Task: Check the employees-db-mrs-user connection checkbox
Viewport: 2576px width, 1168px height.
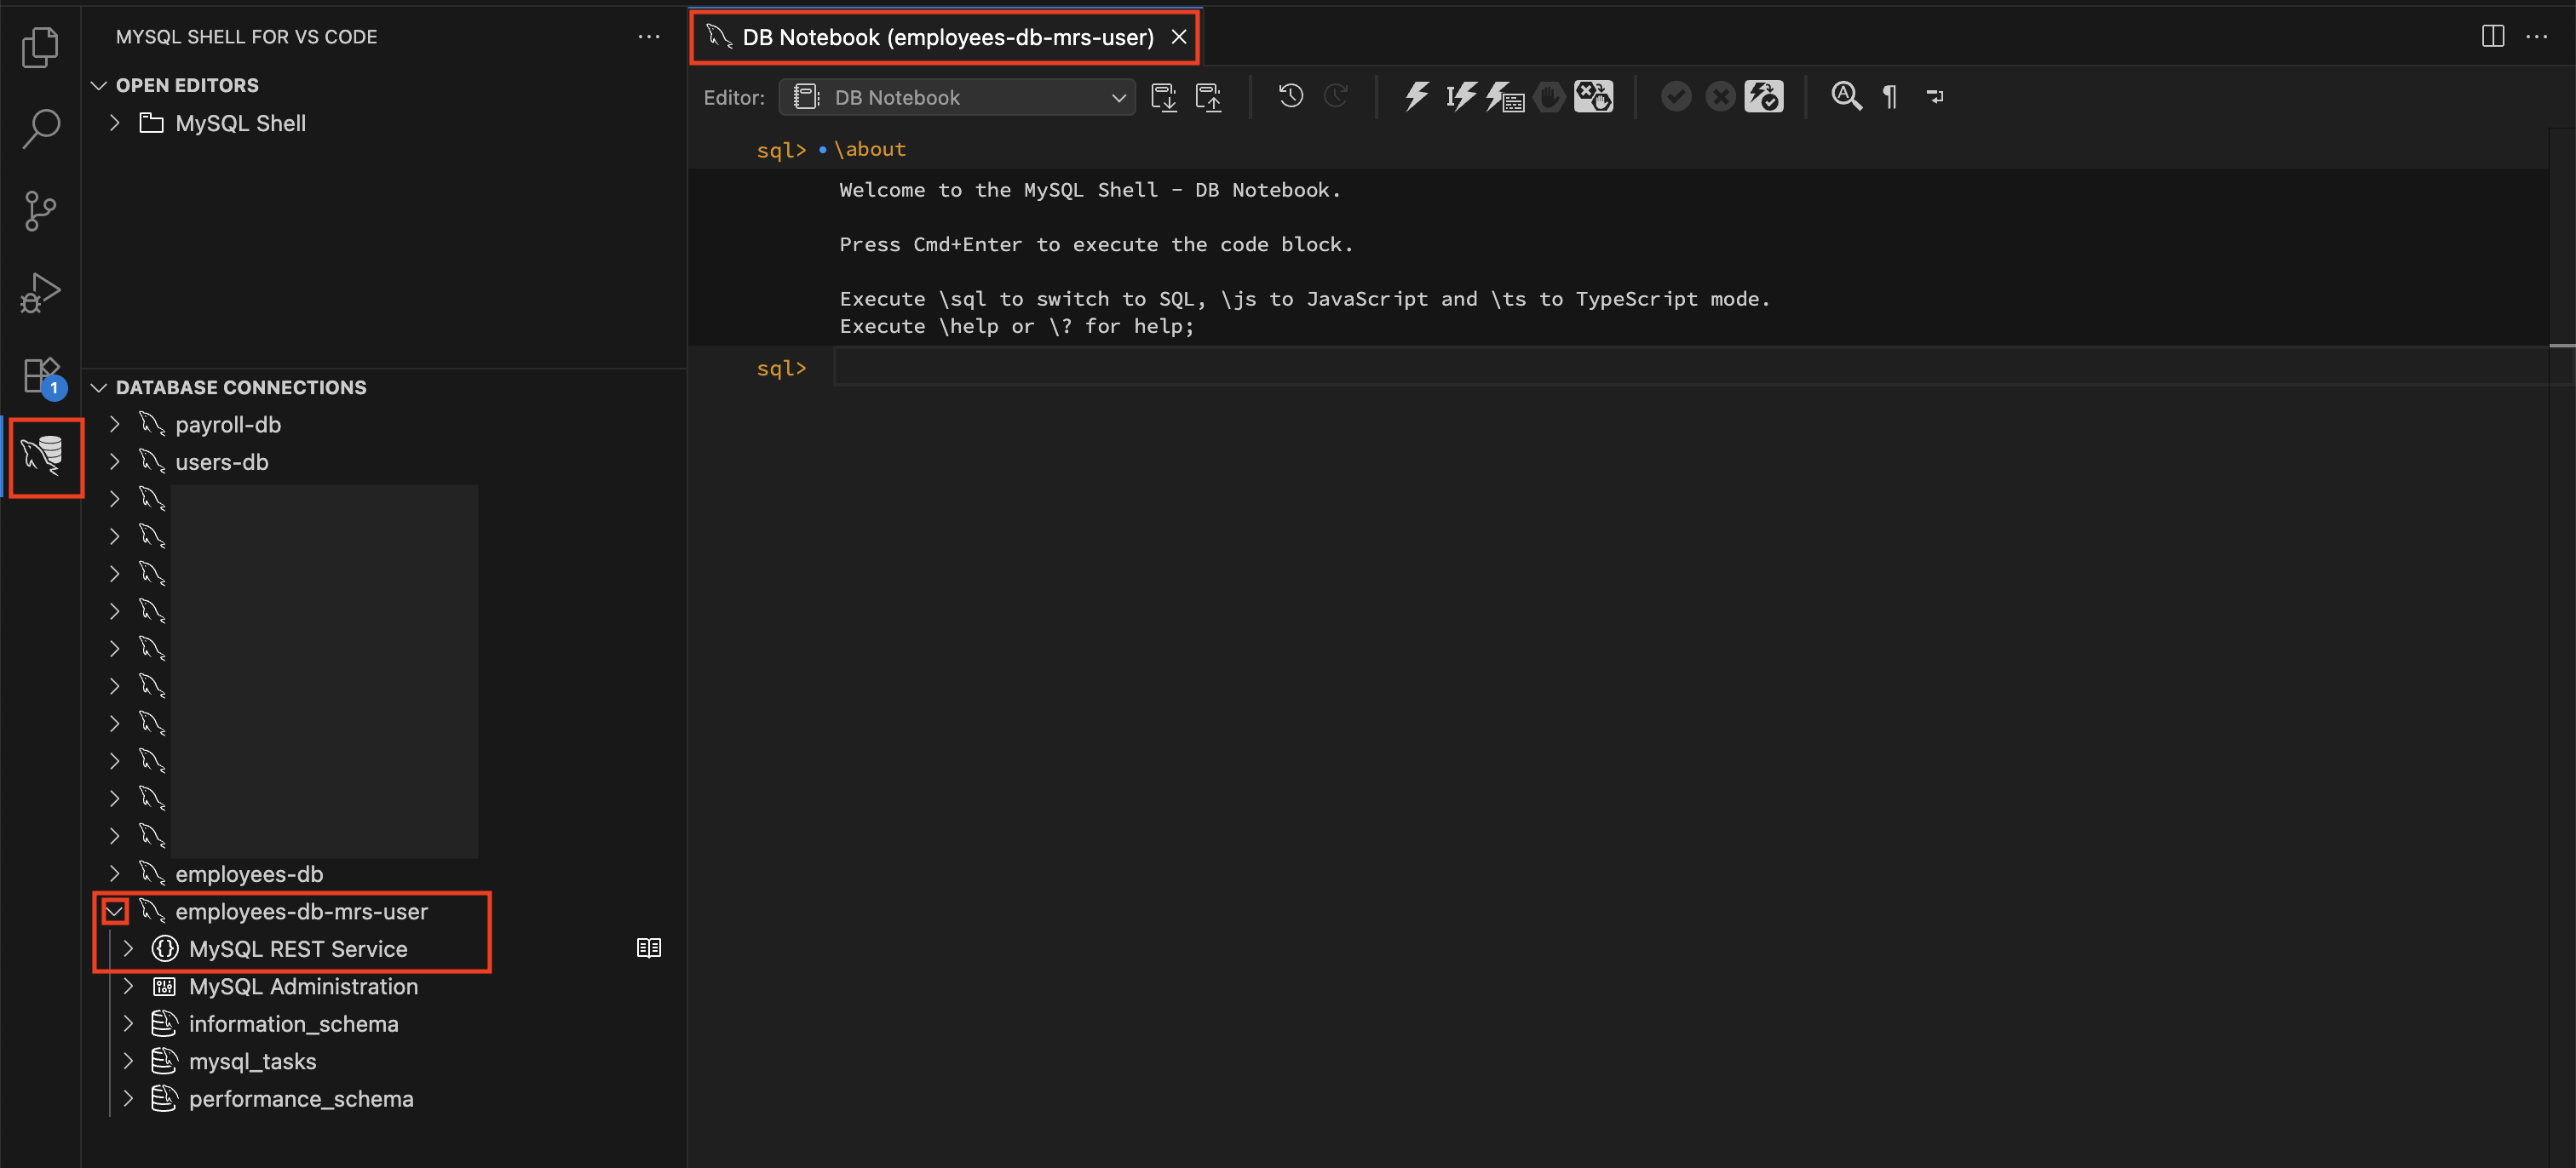Action: point(114,910)
